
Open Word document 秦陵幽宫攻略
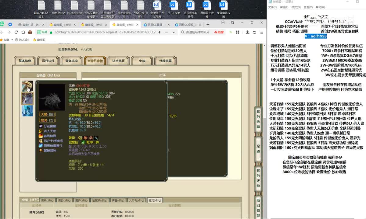pyautogui.click(x=223, y=9)
